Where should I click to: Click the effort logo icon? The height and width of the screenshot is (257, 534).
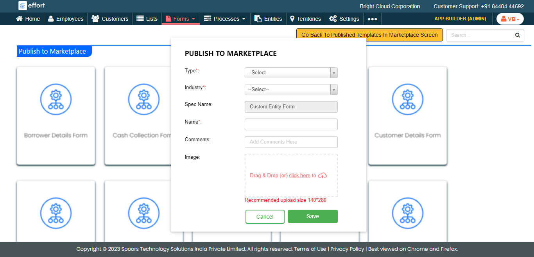[23, 6]
